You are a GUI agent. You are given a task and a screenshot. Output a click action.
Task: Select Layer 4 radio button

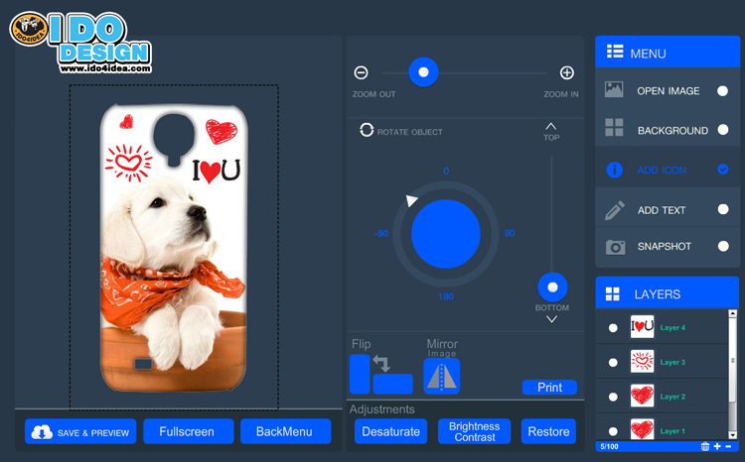[x=613, y=328]
